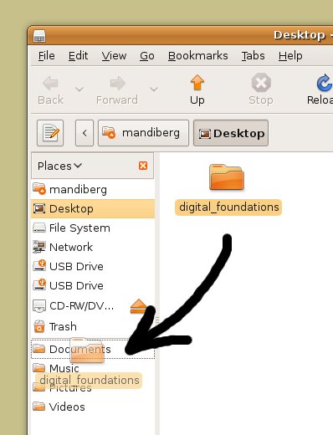The image size is (333, 435).
Task: Toggle text-based location entry button
Action: 50,133
